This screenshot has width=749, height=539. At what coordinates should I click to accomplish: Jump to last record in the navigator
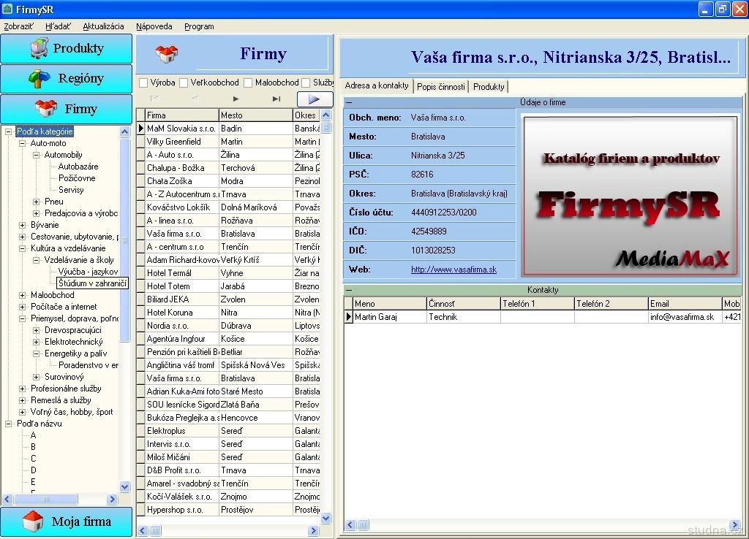pyautogui.click(x=276, y=99)
